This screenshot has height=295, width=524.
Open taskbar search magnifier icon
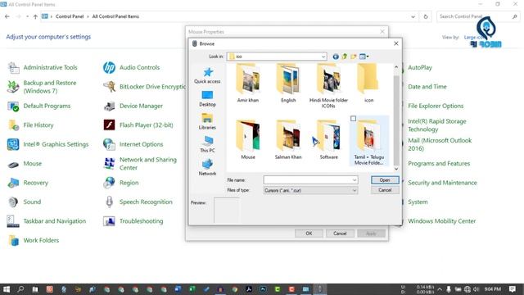(x=20, y=289)
